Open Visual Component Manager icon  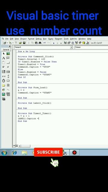pyautogui.click(x=88, y=43)
